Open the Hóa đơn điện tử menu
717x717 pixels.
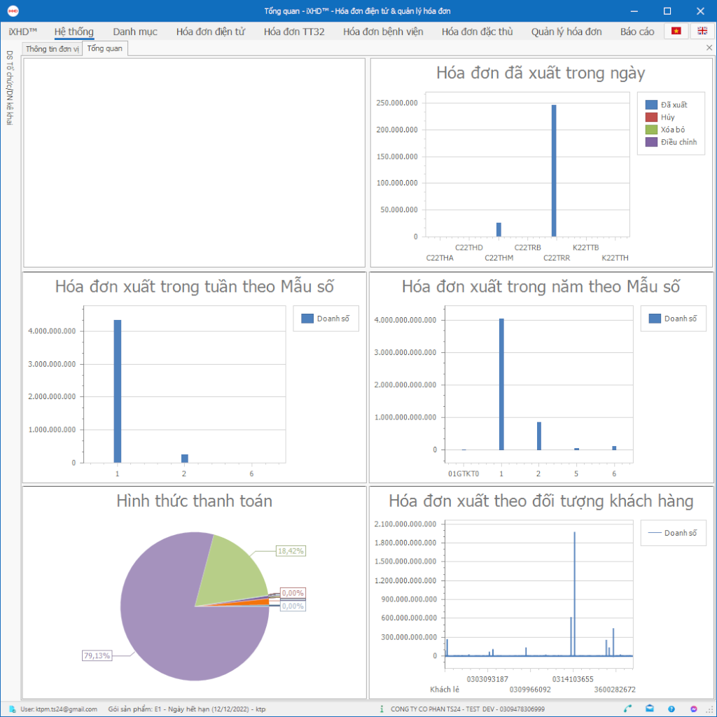click(x=210, y=32)
